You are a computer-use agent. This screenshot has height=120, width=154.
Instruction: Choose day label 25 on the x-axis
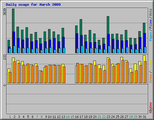[117, 117]
